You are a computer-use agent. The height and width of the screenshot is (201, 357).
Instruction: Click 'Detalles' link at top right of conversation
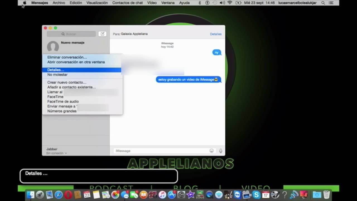(x=216, y=34)
